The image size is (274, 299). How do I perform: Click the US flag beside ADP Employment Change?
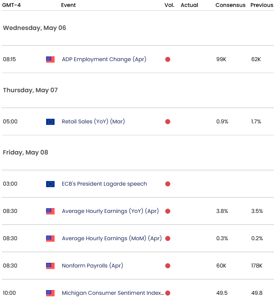coord(50,60)
